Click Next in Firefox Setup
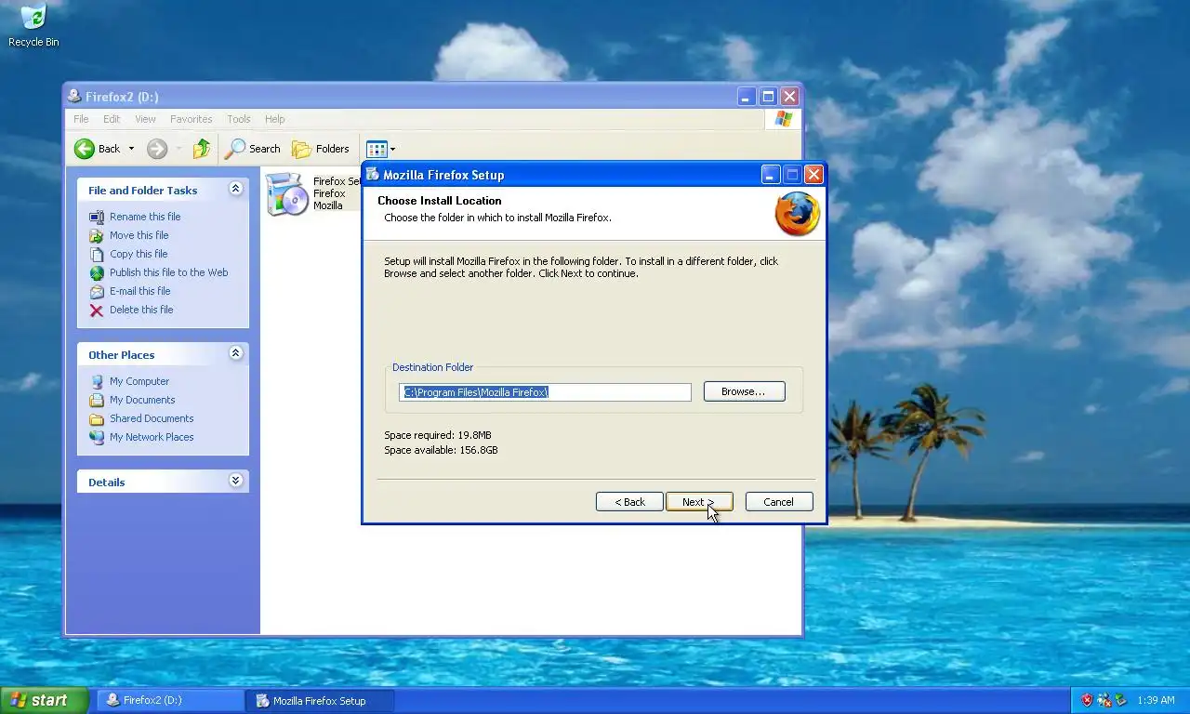The image size is (1190, 714). (x=699, y=502)
